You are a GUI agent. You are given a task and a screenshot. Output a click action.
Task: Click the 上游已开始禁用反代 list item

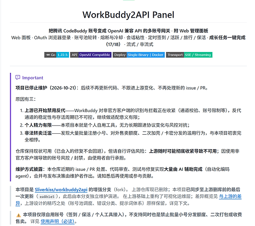[133, 114]
